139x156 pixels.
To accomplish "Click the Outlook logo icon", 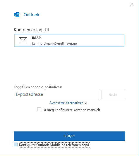I will click(x=17, y=15).
